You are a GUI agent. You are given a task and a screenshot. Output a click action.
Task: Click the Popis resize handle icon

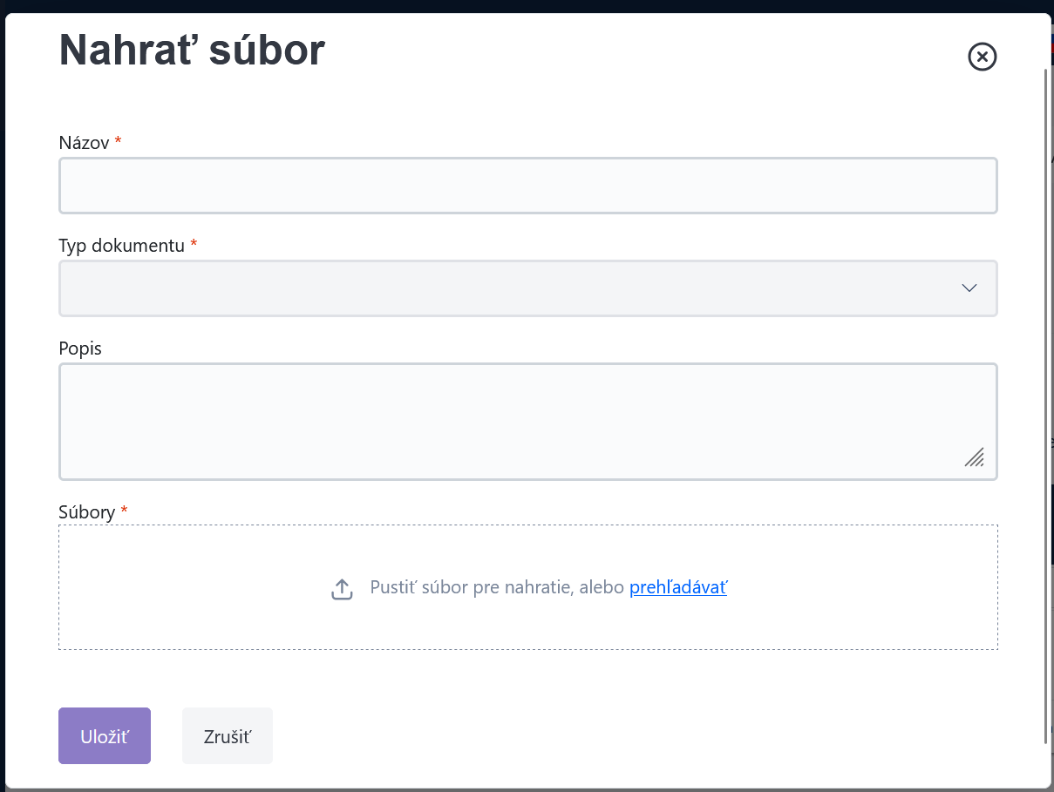click(975, 457)
